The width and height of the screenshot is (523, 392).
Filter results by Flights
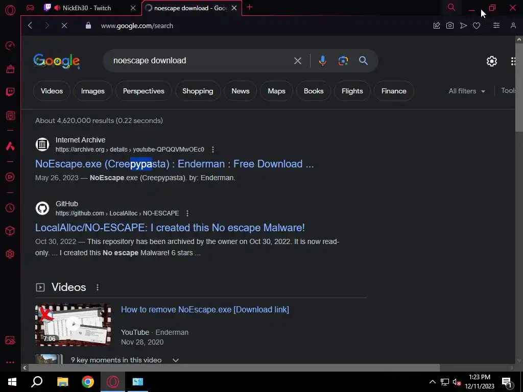352,91
